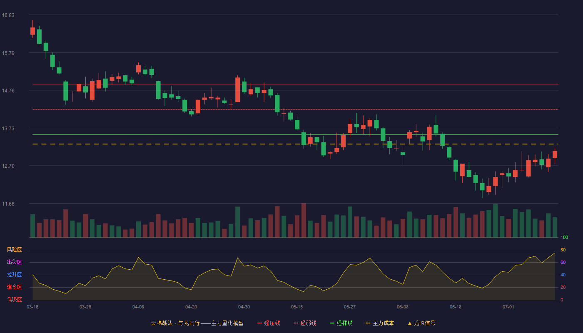Select the thin dotted pink strength line
Image resolution: width=583 pixels, height=333 pixels.
(x=295, y=109)
